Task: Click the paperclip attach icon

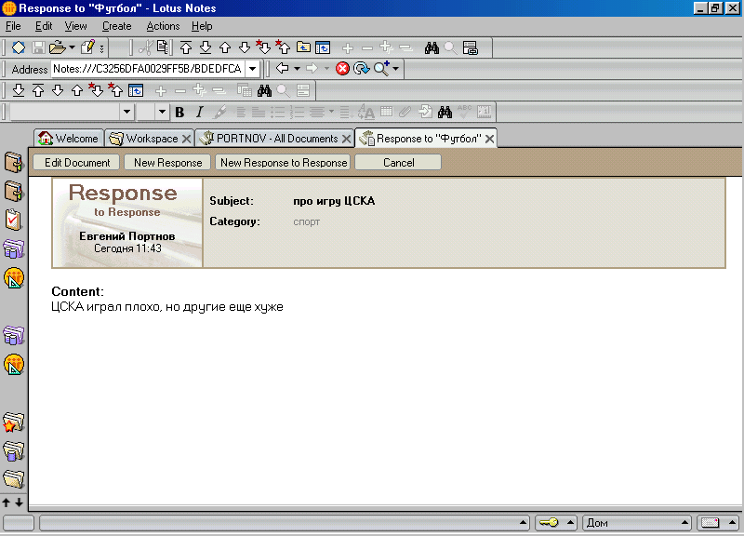Action: pyautogui.click(x=405, y=112)
